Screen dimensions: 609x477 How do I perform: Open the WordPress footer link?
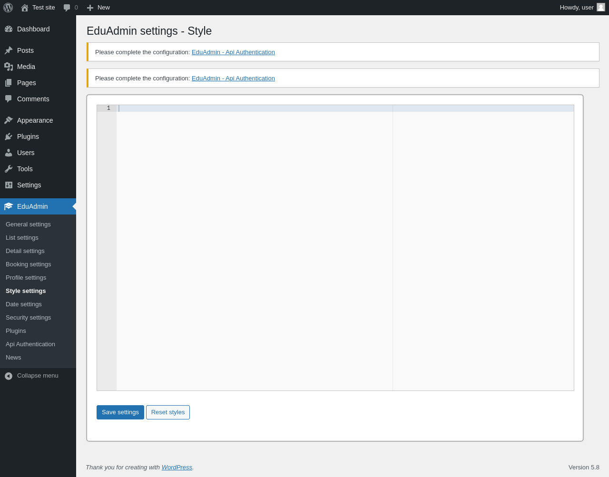point(177,467)
